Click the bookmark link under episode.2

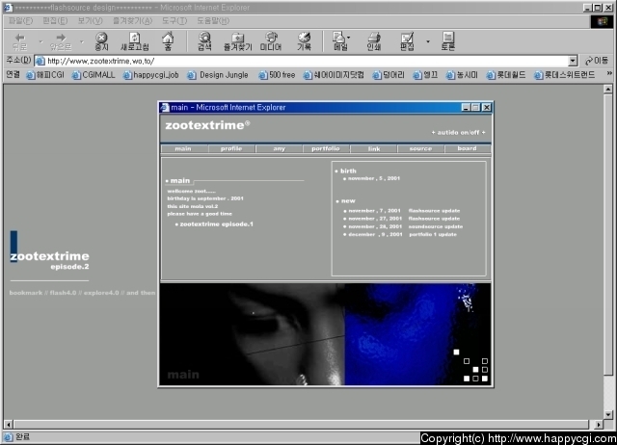pos(26,293)
